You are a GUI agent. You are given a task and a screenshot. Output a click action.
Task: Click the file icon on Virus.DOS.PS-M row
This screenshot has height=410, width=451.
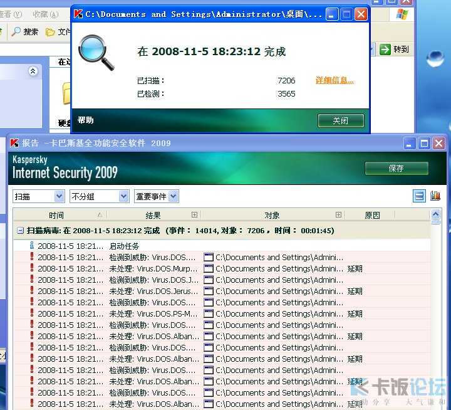208,313
